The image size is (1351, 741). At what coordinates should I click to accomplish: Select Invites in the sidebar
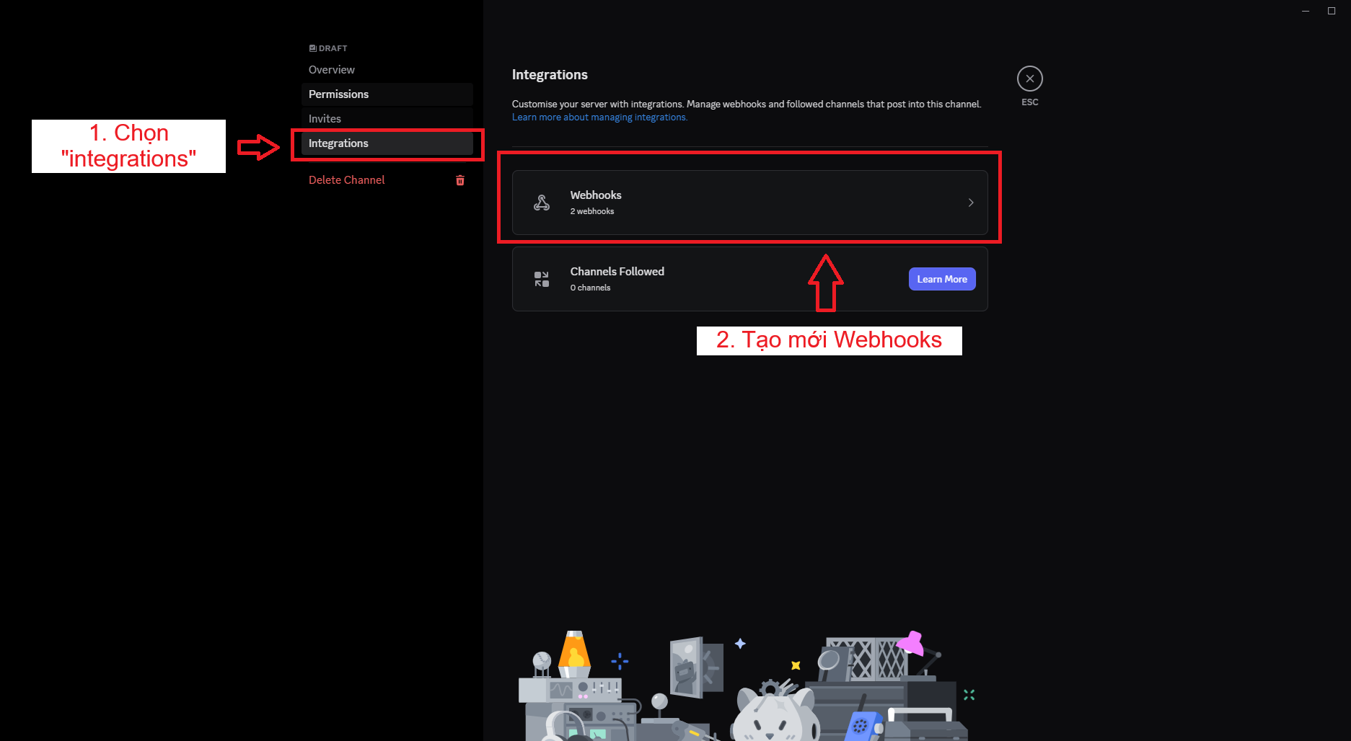[325, 119]
